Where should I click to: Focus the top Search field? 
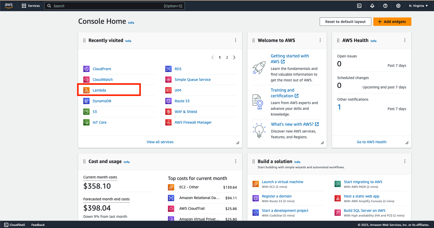(x=115, y=6)
